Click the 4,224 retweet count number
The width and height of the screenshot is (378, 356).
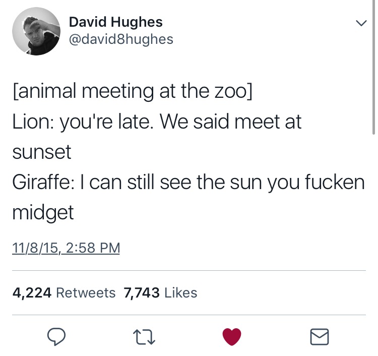[31, 292]
